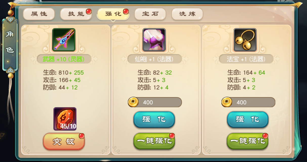Go to the 洗炼 tab
Viewport: 307px width, 162px height.
(187, 14)
